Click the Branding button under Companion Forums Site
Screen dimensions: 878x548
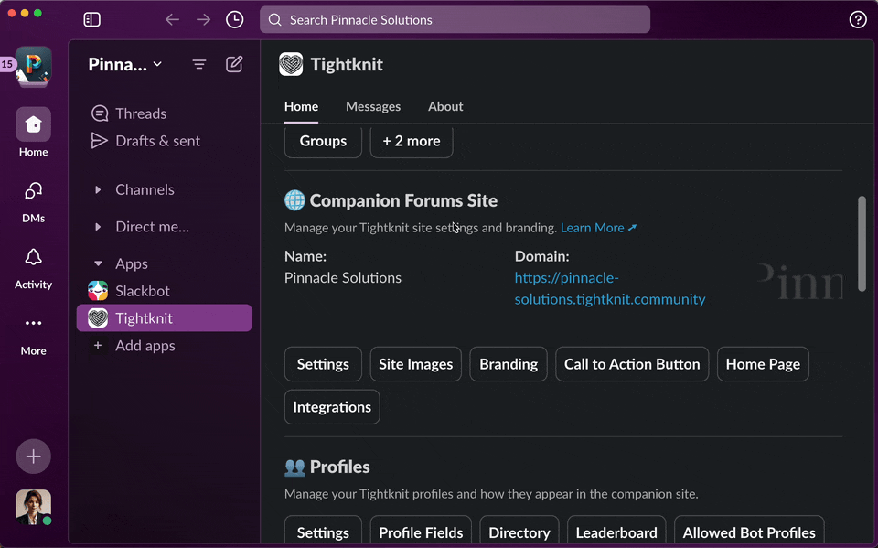tap(508, 363)
